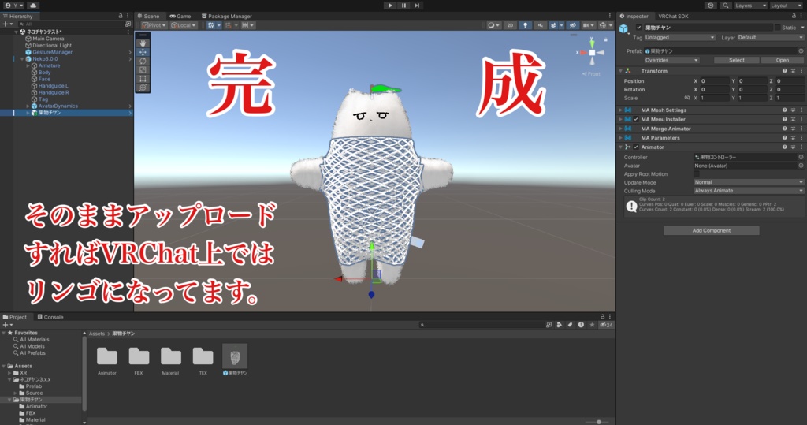Image resolution: width=807 pixels, height=425 pixels.
Task: Toggle the 2D view mode
Action: point(510,25)
